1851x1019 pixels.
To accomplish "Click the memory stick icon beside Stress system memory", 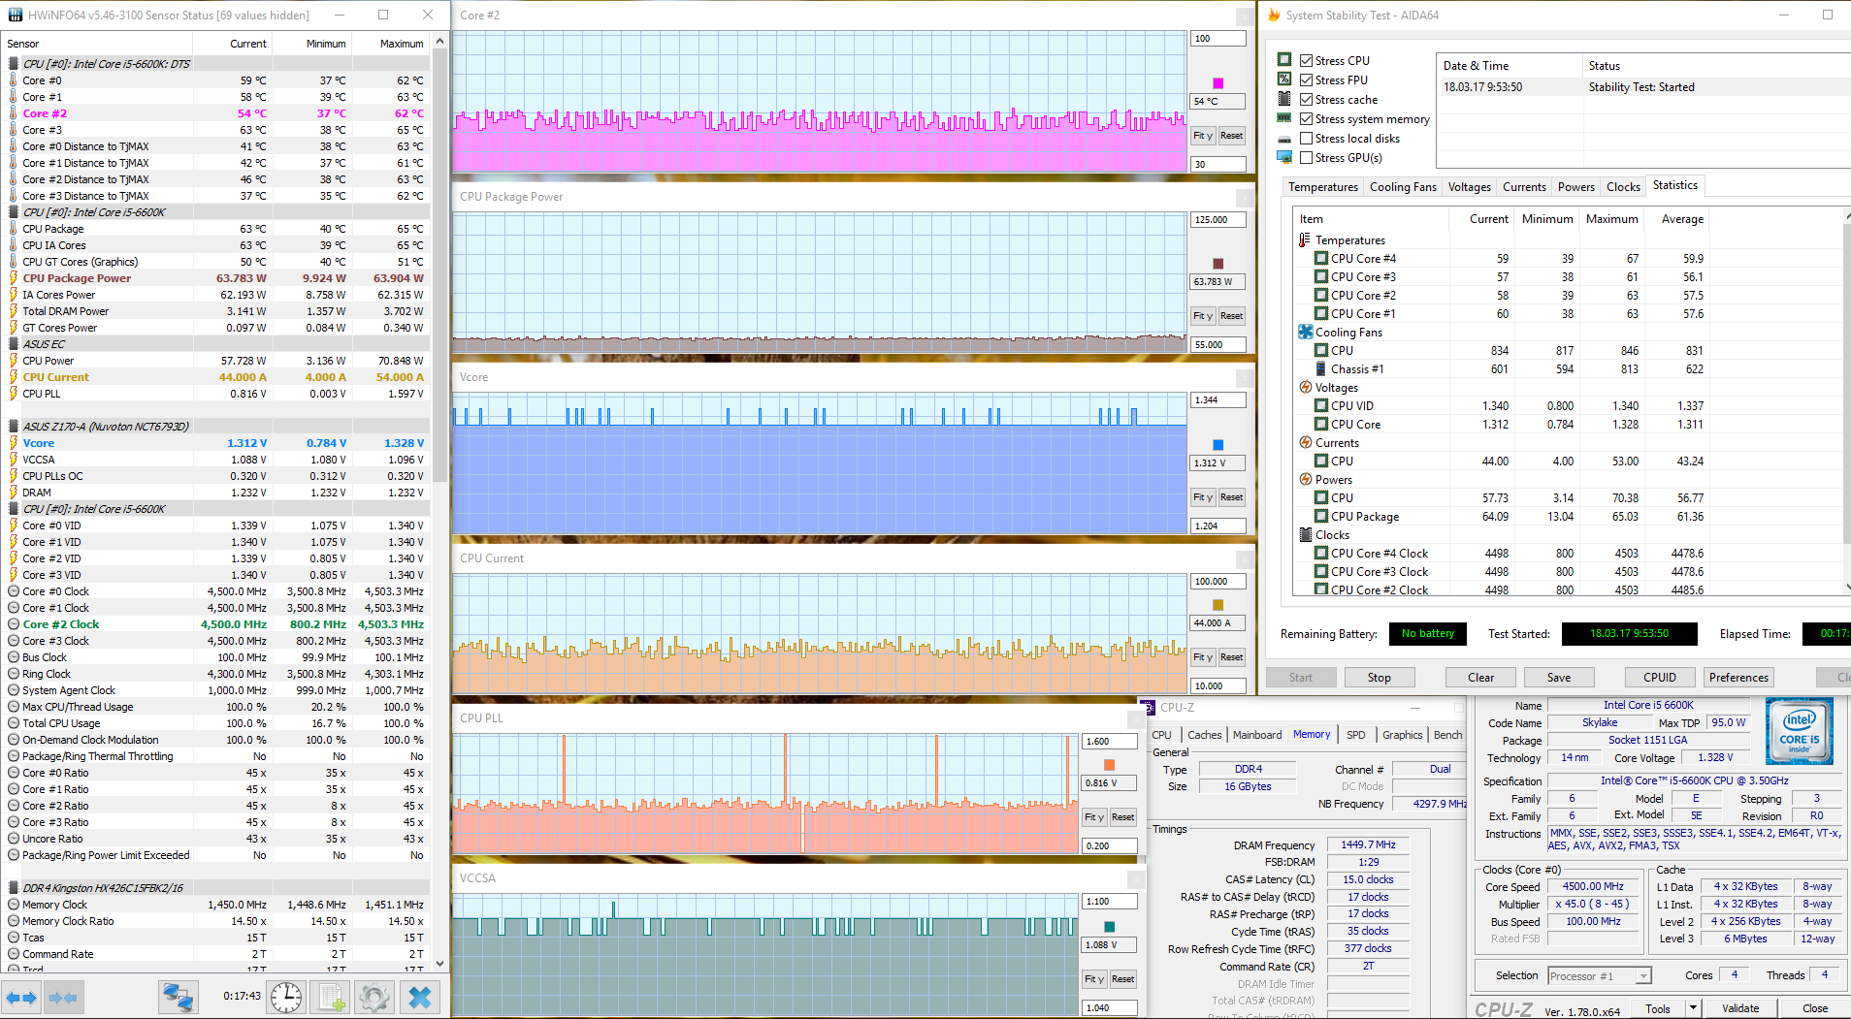I will coord(1284,118).
